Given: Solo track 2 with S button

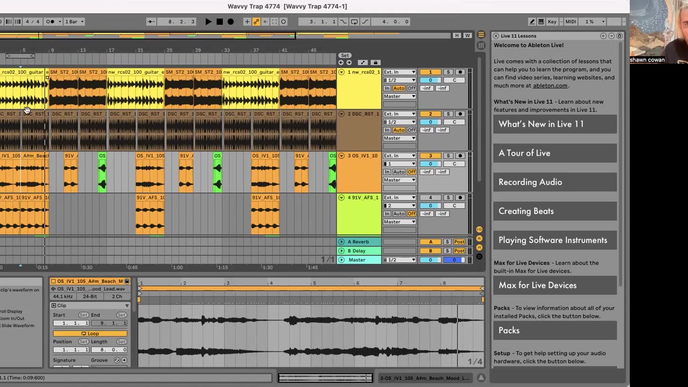Looking at the screenshot, I should coord(448,114).
